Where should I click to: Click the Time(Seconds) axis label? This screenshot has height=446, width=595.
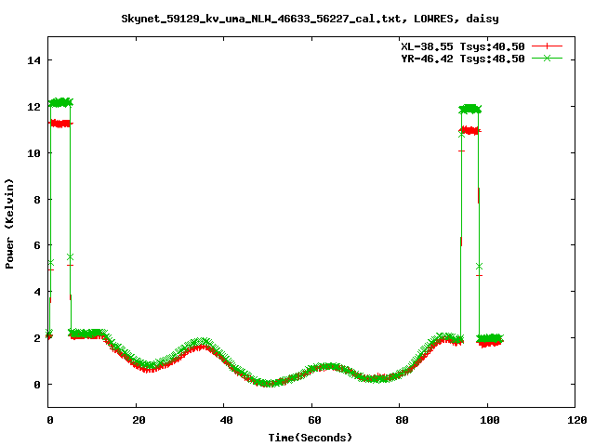[x=310, y=438]
